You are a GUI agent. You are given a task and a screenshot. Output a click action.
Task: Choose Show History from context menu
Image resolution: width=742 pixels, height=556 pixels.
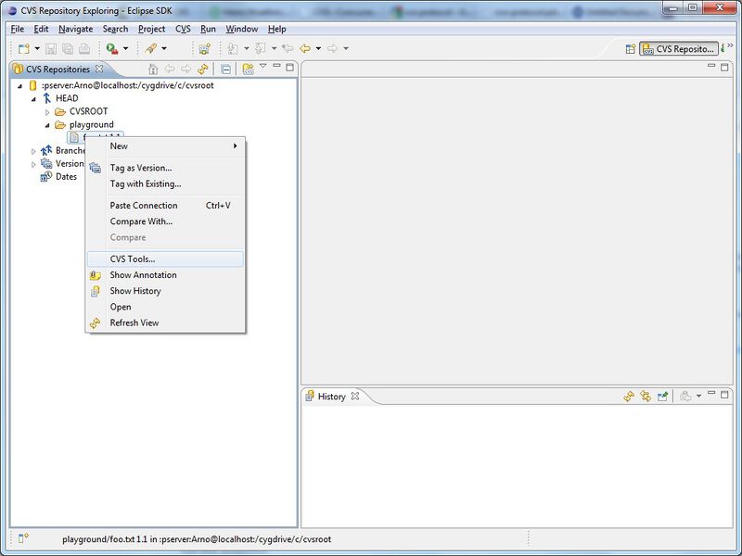pos(166,291)
